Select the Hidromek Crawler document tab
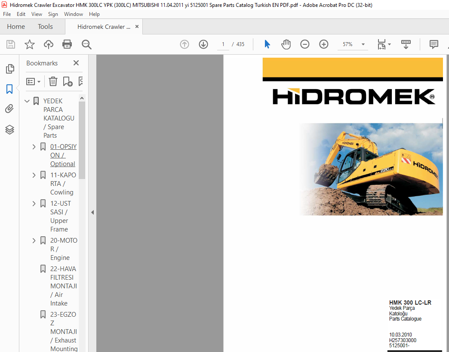Screen dimensions: 449x352 click(104, 27)
